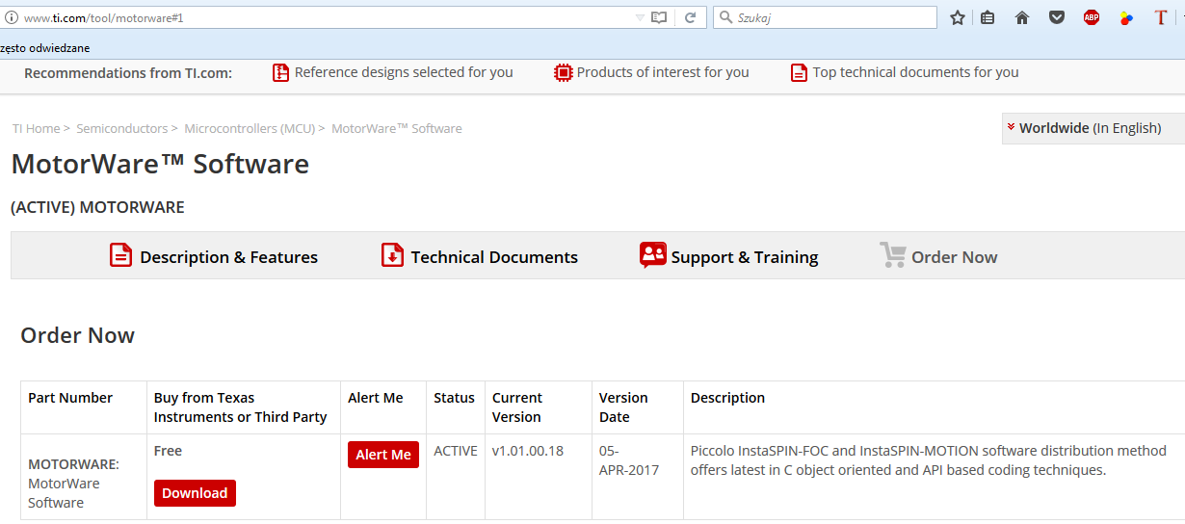Image resolution: width=1185 pixels, height=524 pixels.
Task: Download MotorWare Software with red button
Action: [195, 493]
